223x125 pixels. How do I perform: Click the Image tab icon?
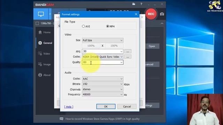click(x=40, y=64)
